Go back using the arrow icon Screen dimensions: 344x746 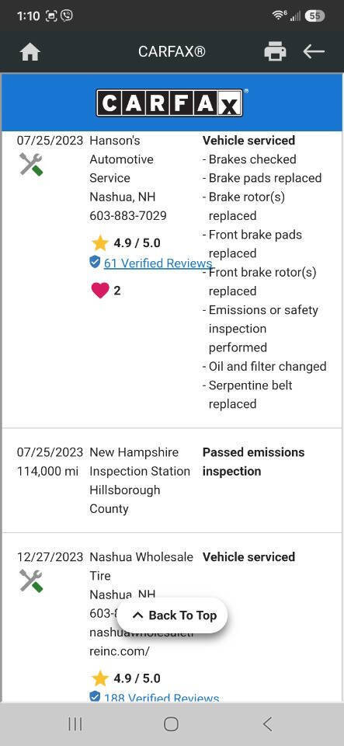point(314,51)
